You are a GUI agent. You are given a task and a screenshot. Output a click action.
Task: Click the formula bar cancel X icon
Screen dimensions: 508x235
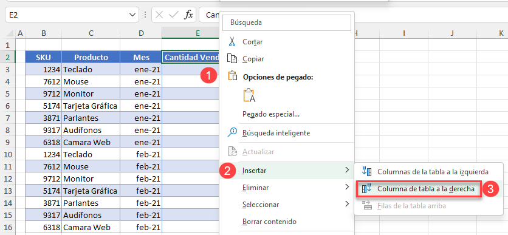[x=159, y=15]
